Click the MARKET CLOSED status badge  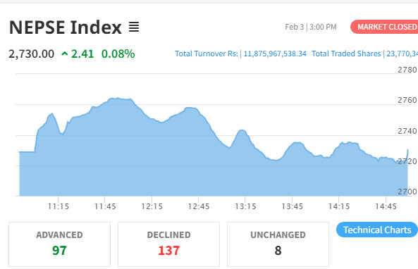(x=384, y=27)
